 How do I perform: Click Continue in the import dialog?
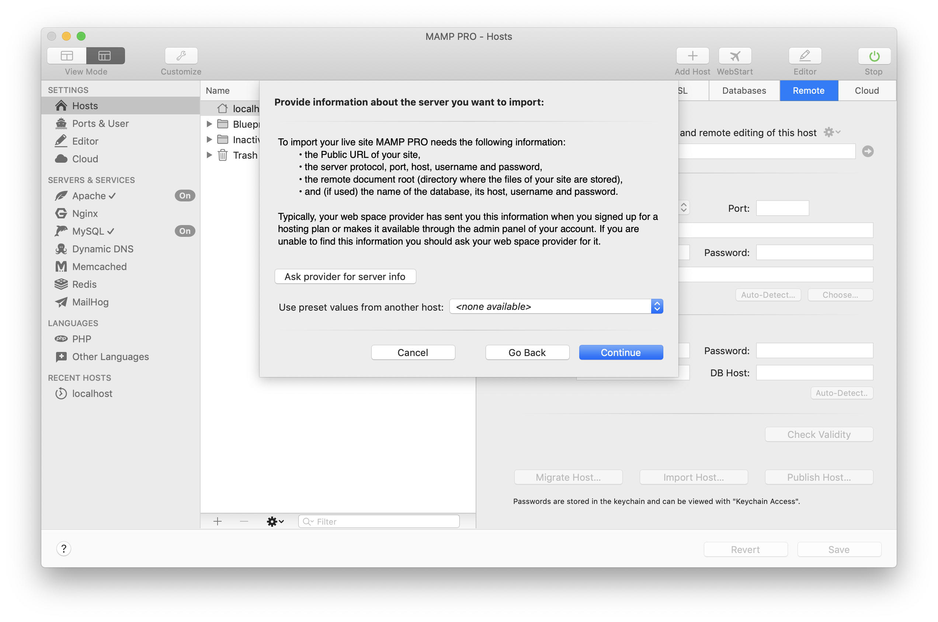click(621, 352)
